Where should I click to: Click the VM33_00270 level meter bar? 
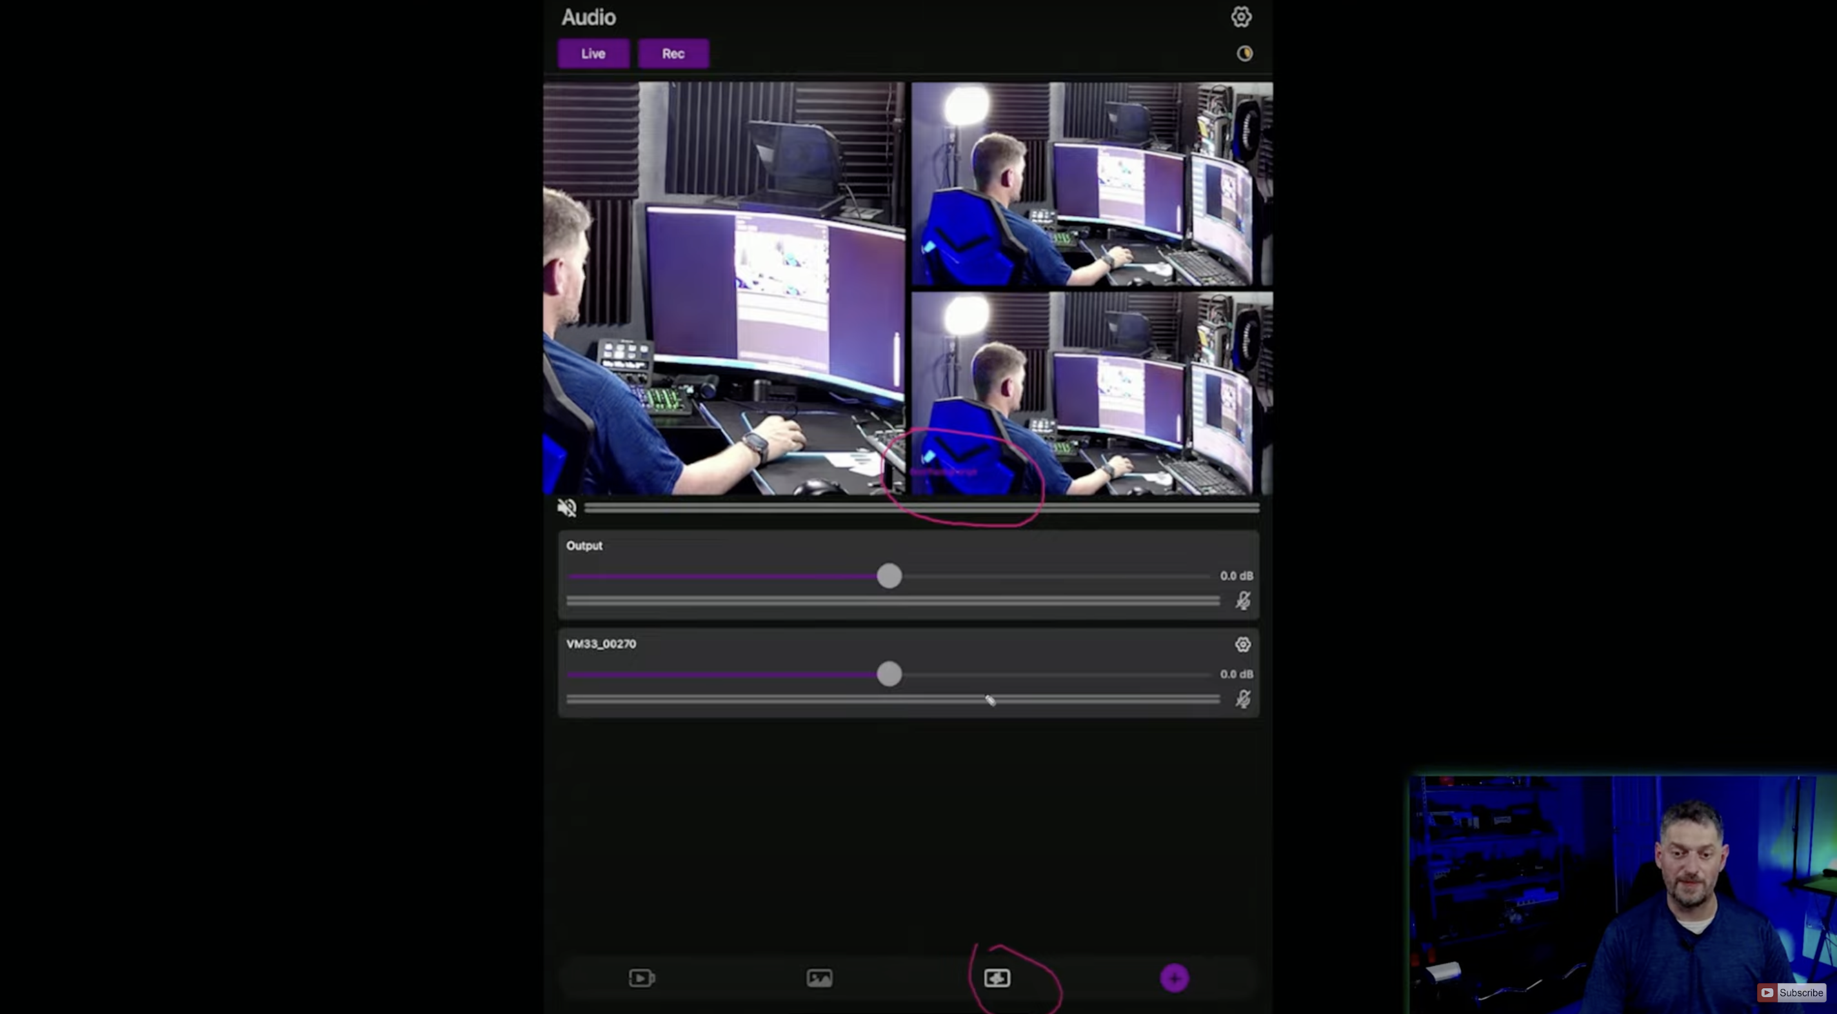point(893,699)
